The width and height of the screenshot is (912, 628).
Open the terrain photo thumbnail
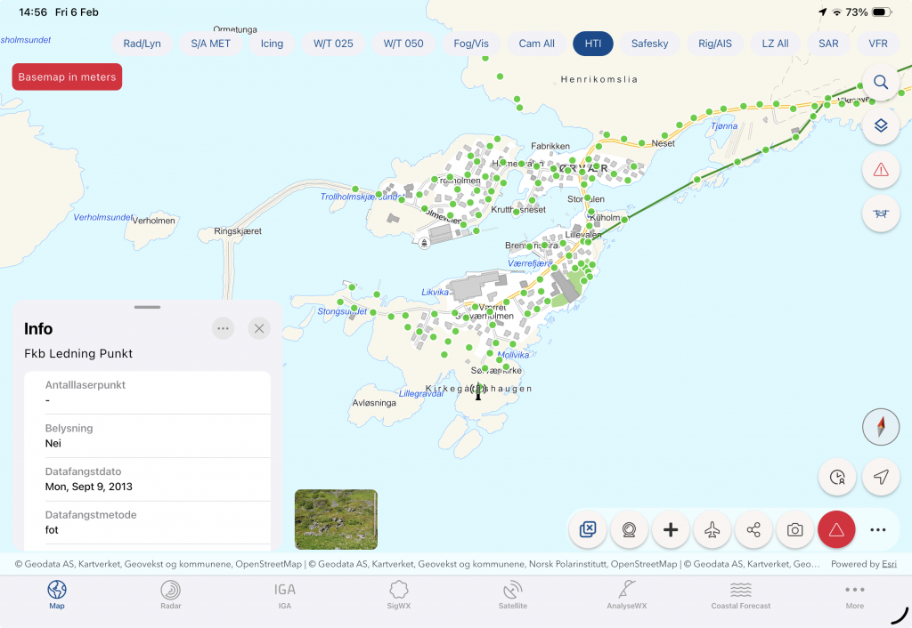tap(336, 519)
